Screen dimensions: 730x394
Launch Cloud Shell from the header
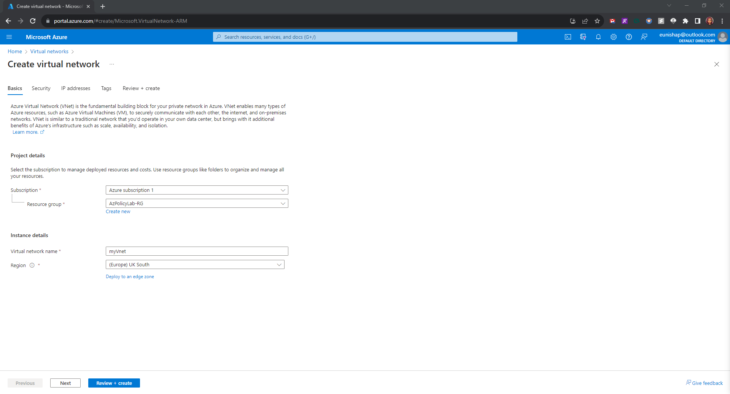(x=568, y=37)
